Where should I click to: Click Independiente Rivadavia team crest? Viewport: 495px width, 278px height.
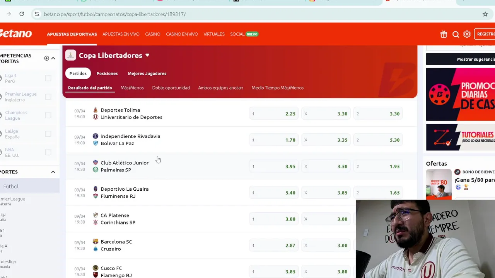[96, 136]
